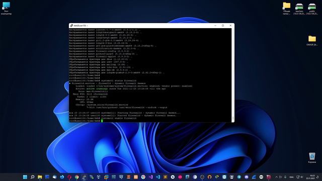Viewport: 322px width, 181px height.
Task: Launch Google Chrome from taskbar
Action: tap(77, 177)
